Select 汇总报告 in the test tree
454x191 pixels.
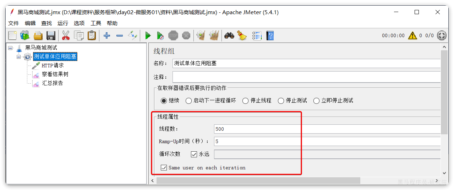(52, 83)
